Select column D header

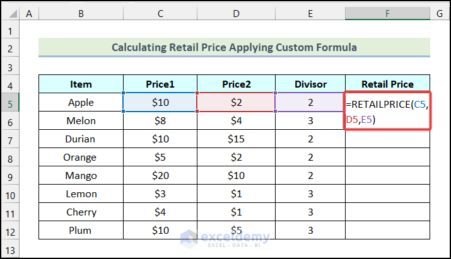[236, 13]
